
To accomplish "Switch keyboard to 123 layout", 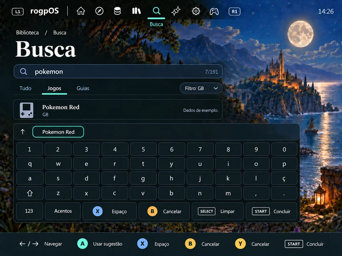I will tap(30, 211).
